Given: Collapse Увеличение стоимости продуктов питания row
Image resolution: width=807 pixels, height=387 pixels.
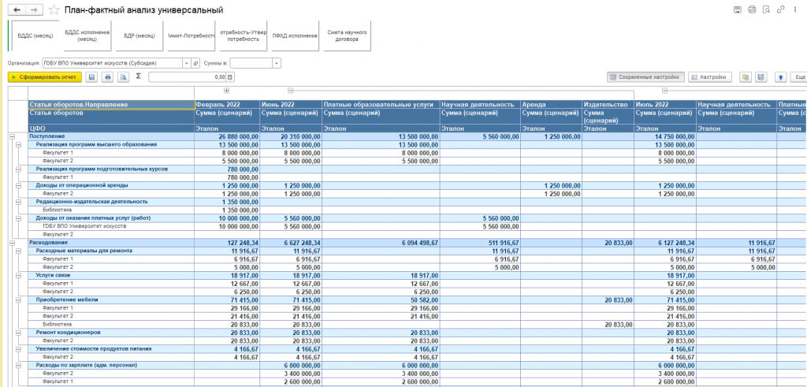Looking at the screenshot, I should click(x=20, y=349).
